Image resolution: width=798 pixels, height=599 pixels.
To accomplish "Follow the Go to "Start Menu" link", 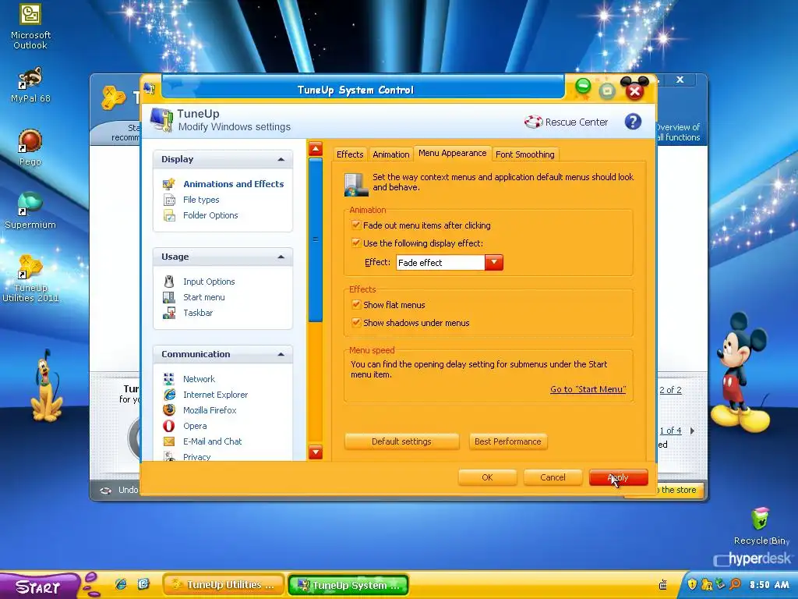I will (588, 389).
